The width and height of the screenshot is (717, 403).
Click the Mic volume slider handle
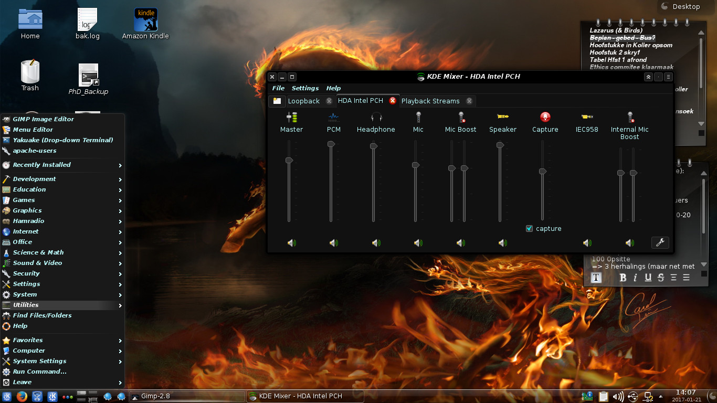click(416, 165)
